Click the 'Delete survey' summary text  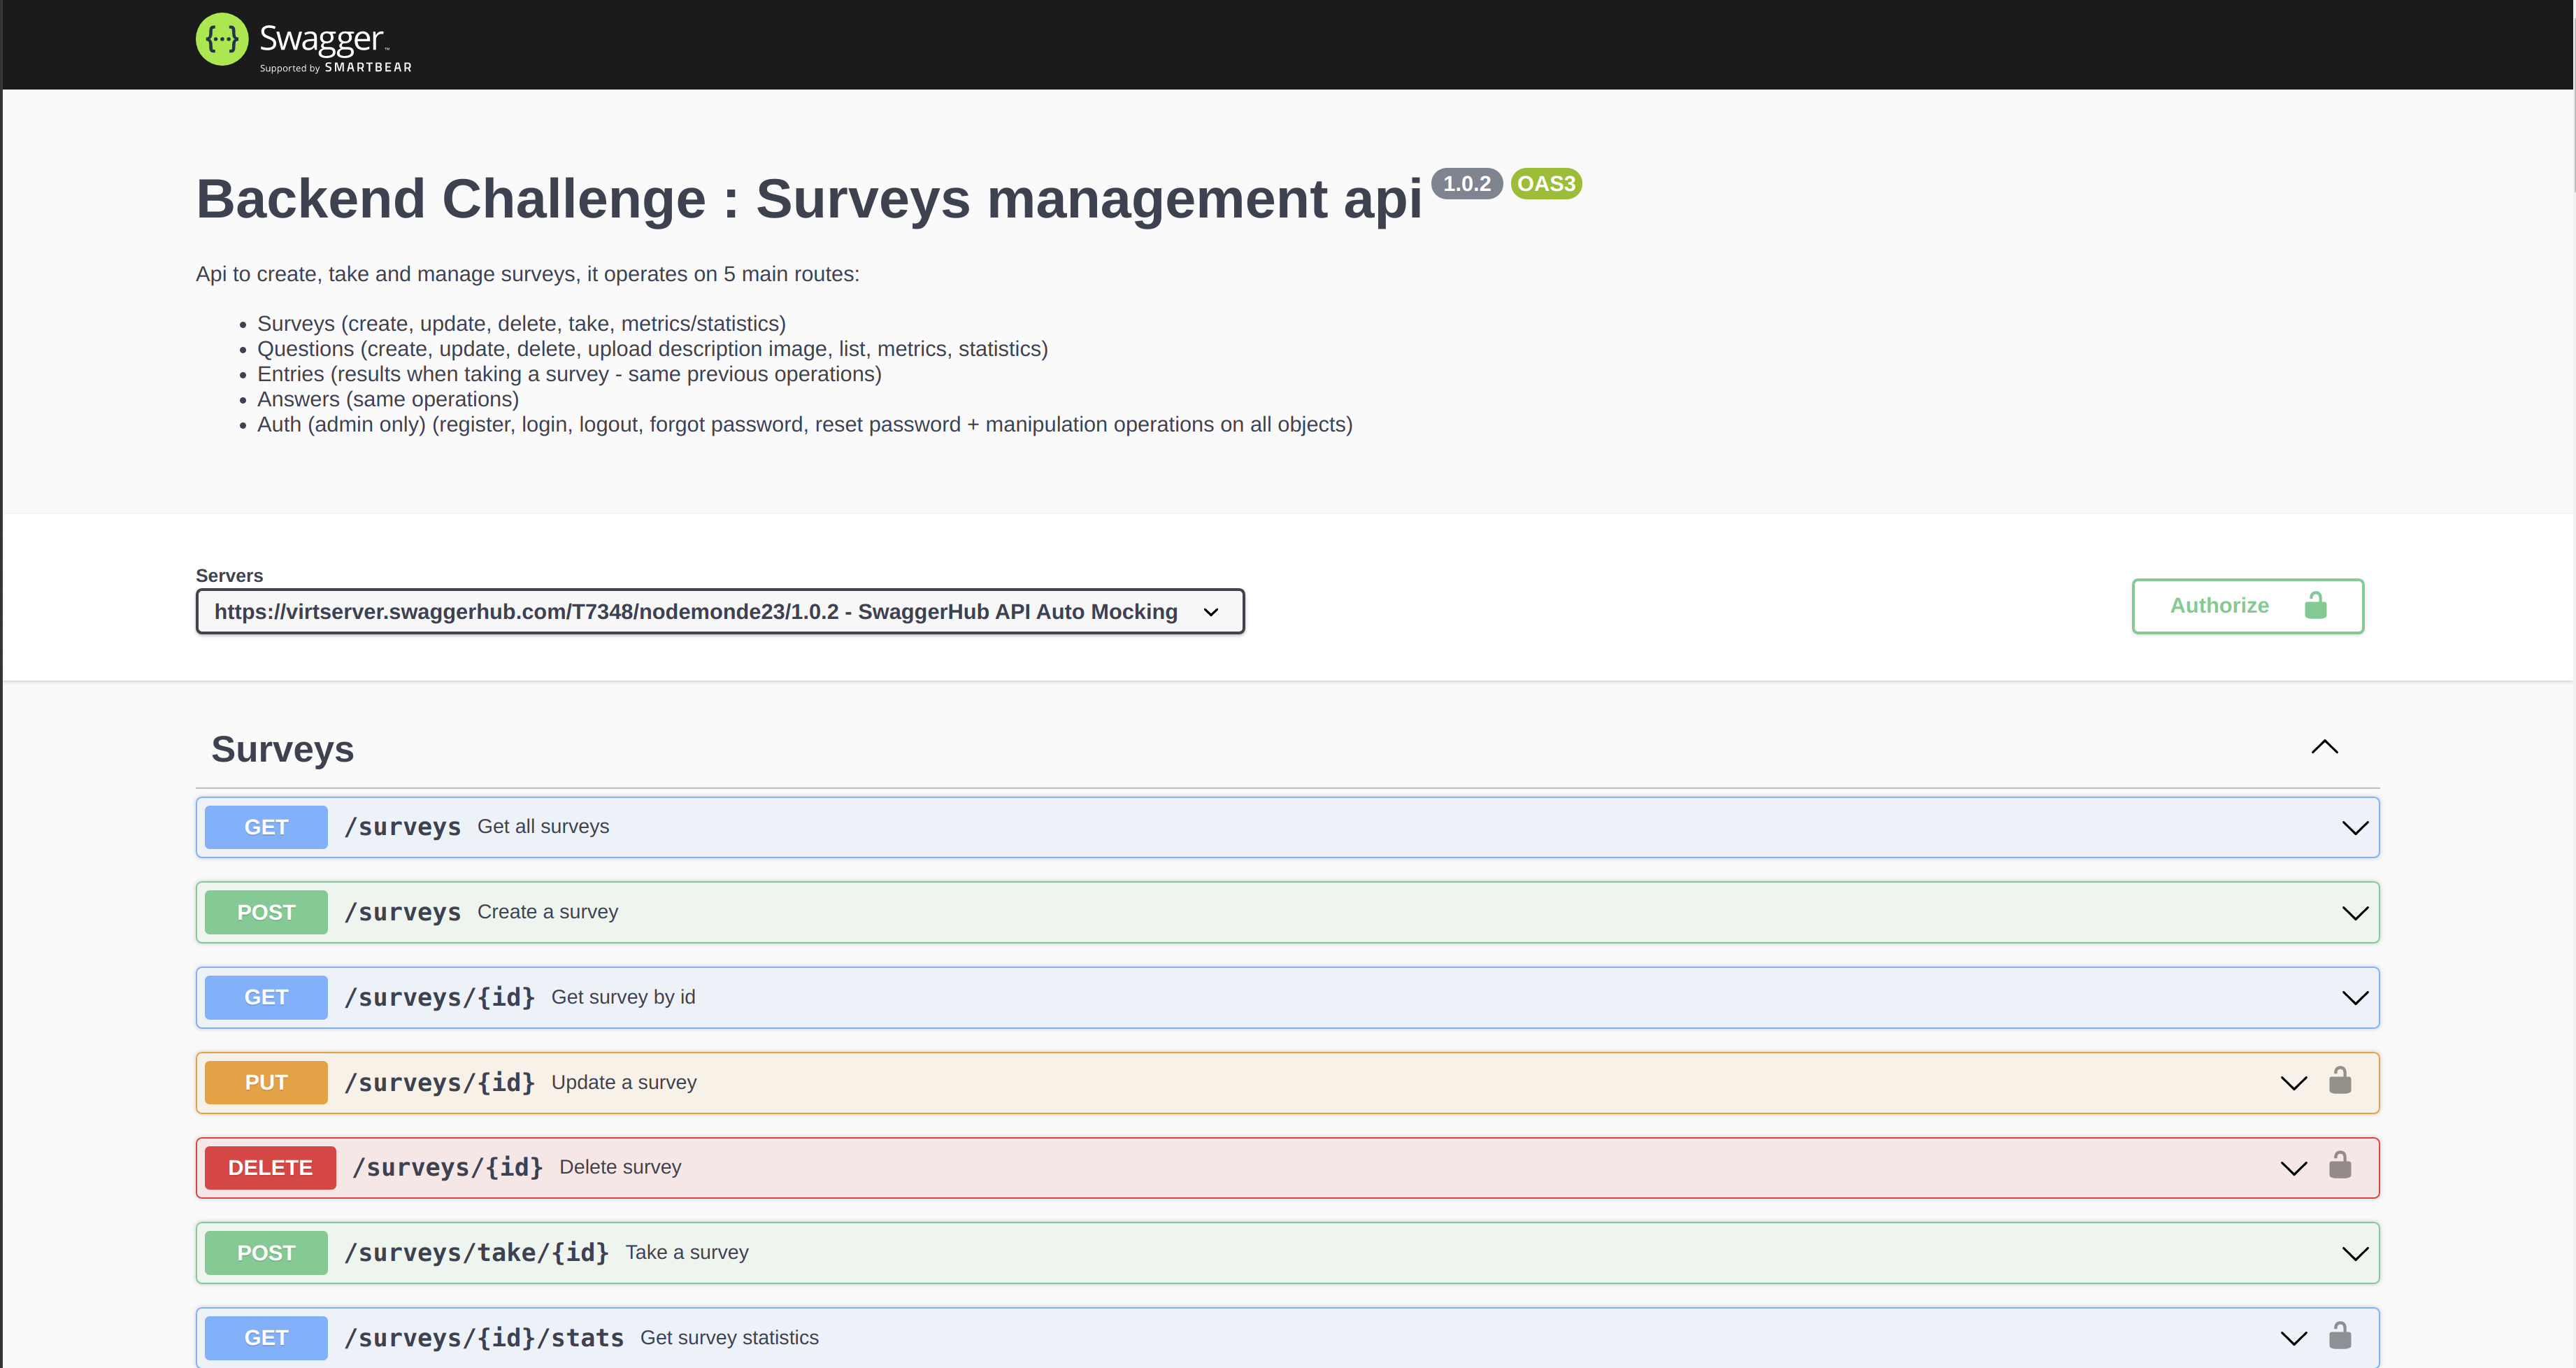pyautogui.click(x=620, y=1167)
